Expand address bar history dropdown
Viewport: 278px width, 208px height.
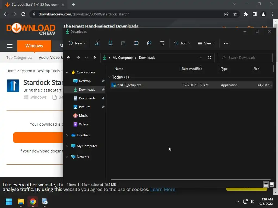201,57
